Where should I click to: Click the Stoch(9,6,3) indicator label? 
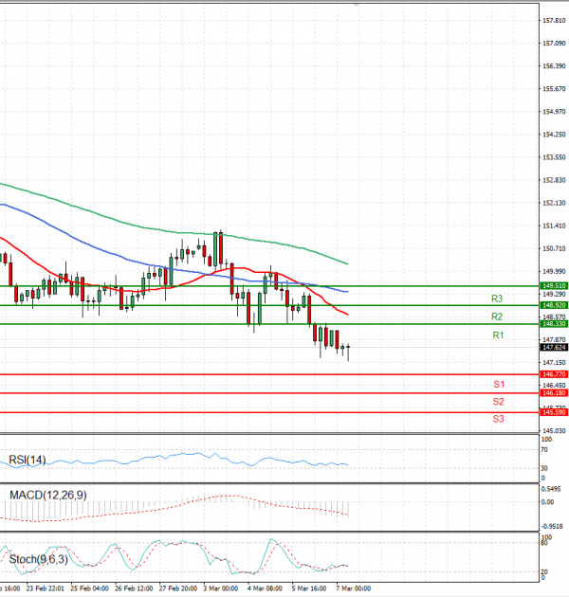tap(39, 559)
